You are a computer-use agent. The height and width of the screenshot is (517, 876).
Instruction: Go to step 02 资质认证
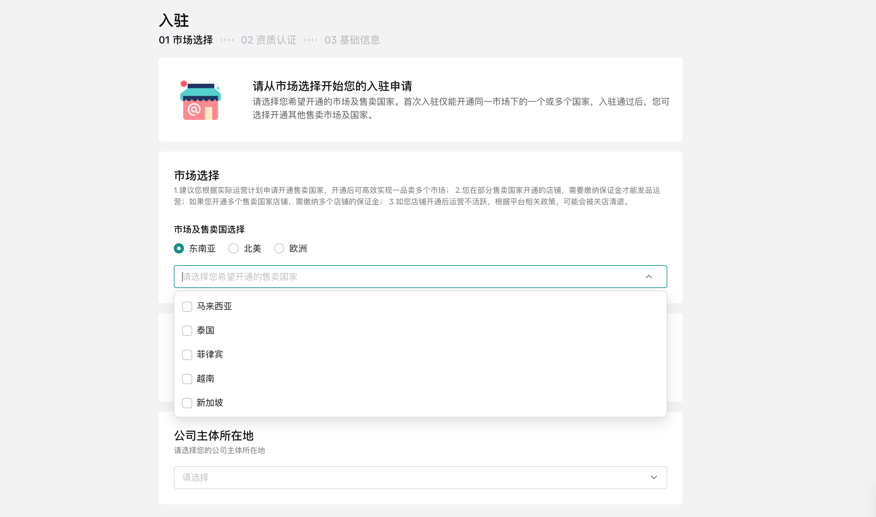(x=269, y=40)
